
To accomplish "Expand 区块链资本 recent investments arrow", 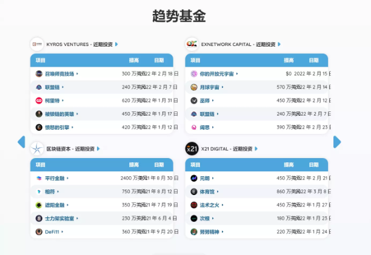I will (x=98, y=148).
